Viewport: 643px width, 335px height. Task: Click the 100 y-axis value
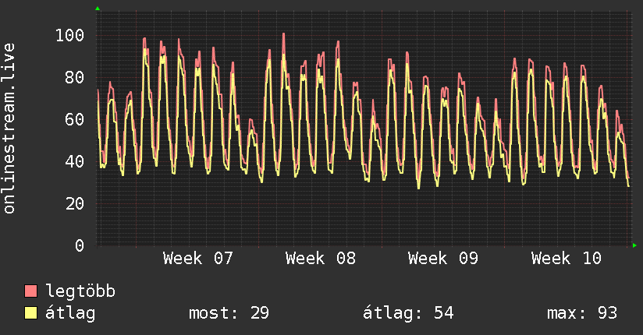click(x=69, y=35)
